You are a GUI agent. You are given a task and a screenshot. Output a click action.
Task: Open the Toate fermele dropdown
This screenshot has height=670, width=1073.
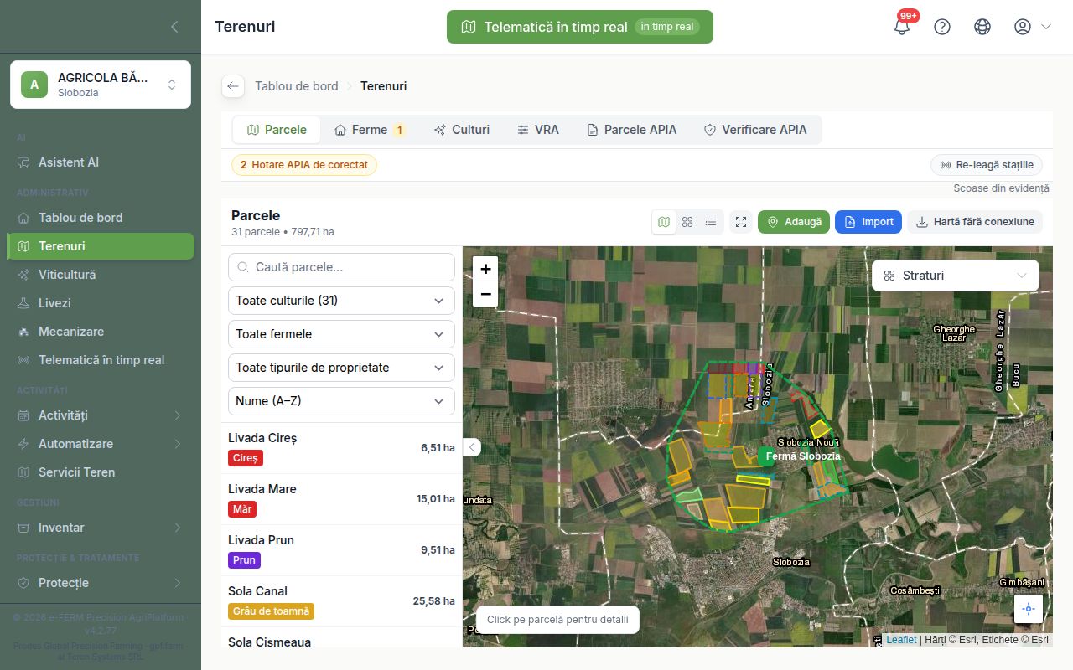pyautogui.click(x=341, y=334)
